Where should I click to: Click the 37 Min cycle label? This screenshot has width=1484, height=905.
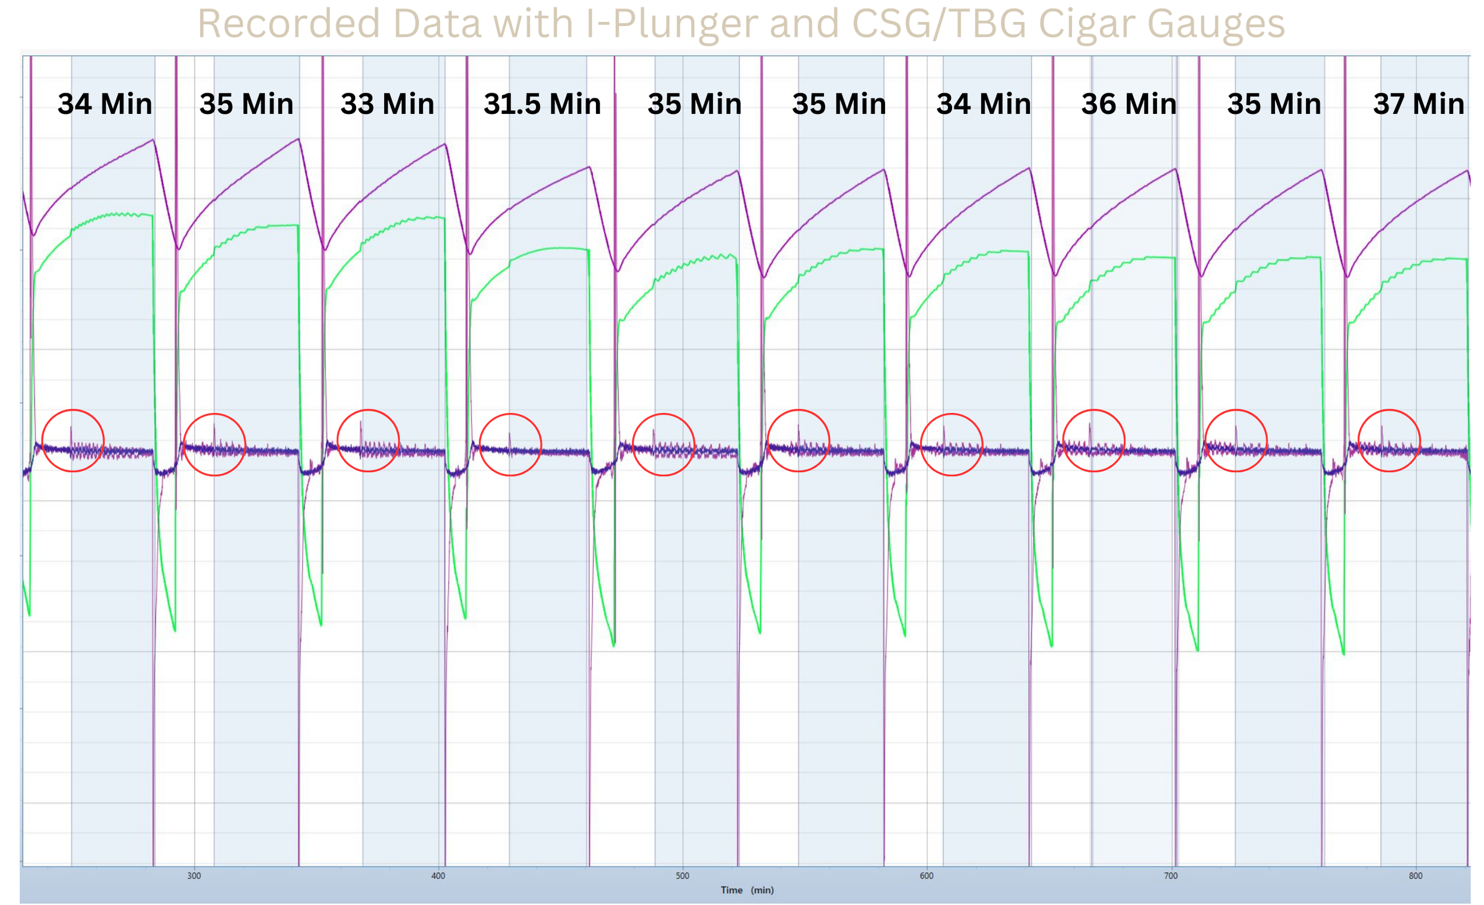click(1418, 104)
